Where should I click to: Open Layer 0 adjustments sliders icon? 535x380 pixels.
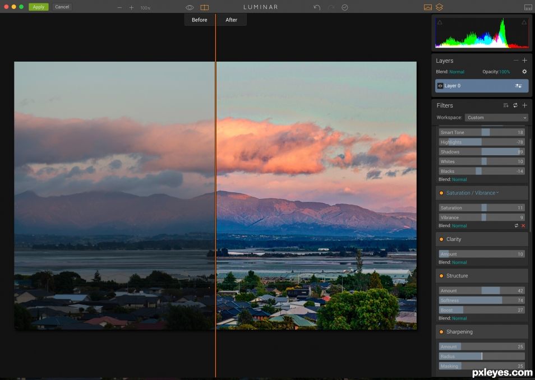(x=518, y=86)
